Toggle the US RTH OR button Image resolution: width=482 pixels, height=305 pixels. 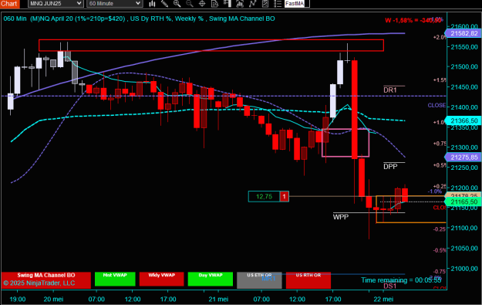tap(308, 280)
